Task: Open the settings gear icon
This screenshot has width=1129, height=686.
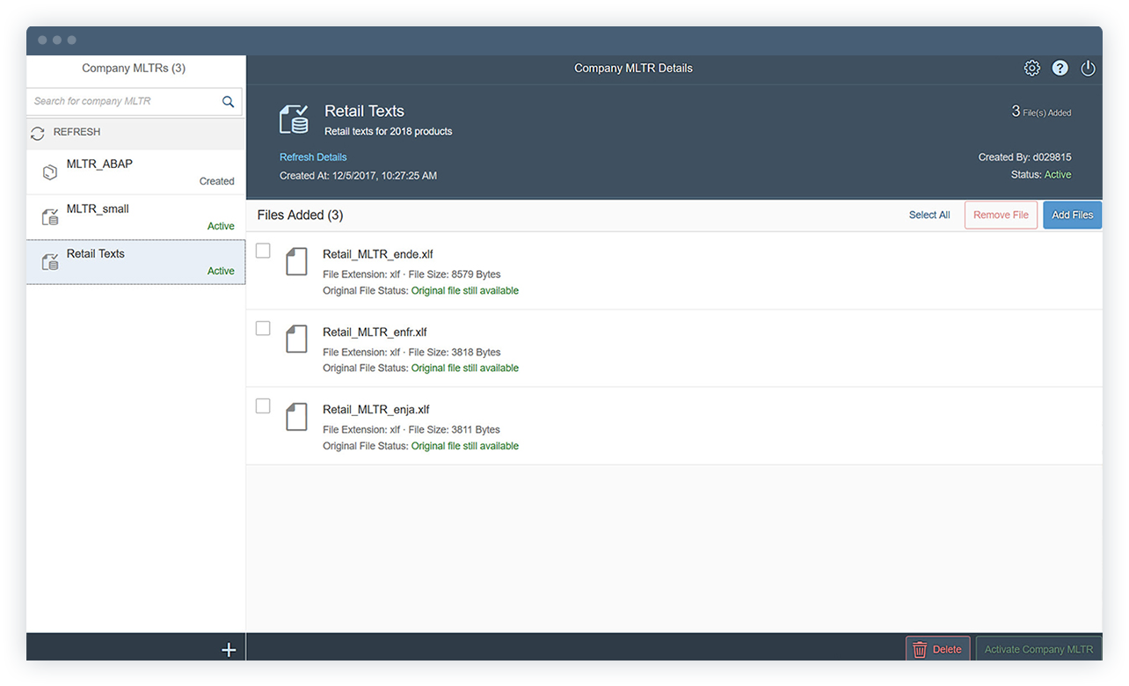Action: coord(1032,68)
